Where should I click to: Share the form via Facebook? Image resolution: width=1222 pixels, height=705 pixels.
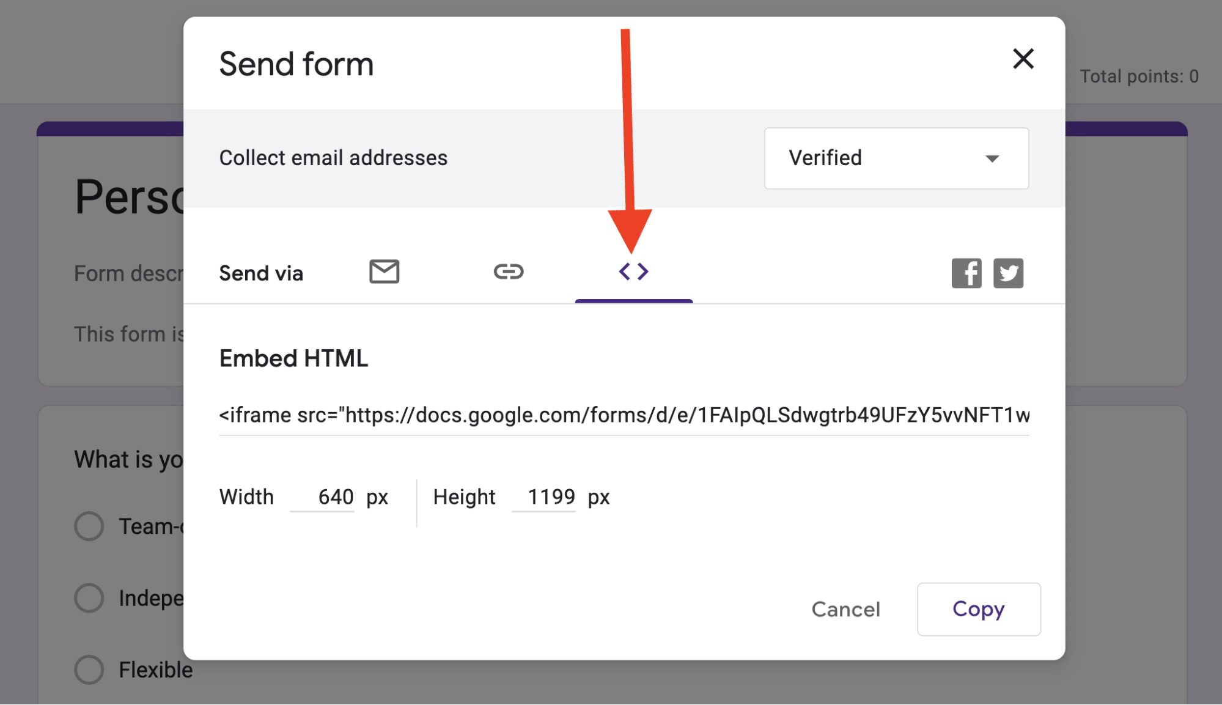click(x=966, y=273)
